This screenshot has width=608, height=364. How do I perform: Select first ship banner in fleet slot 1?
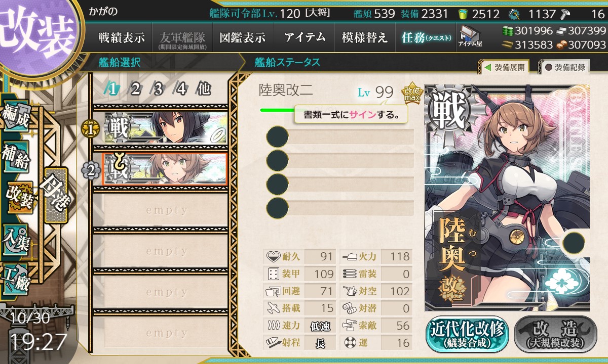[165, 128]
